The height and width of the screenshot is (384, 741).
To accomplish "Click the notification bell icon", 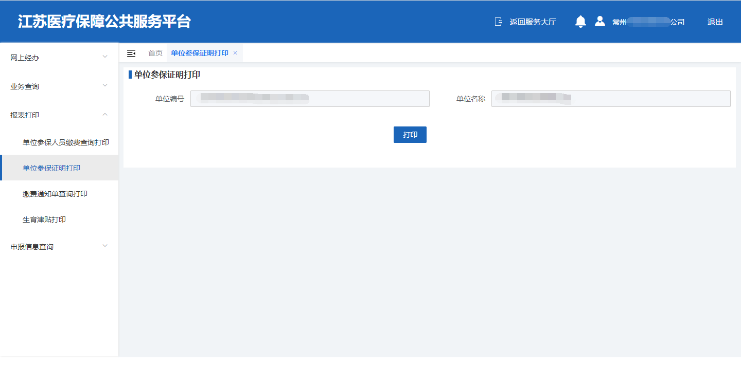I will click(x=580, y=22).
